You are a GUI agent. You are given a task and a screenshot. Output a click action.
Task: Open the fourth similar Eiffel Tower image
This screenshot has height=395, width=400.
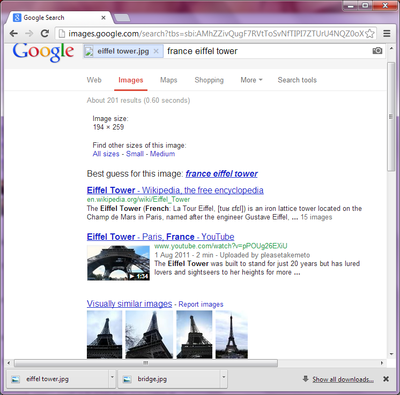tap(232, 335)
